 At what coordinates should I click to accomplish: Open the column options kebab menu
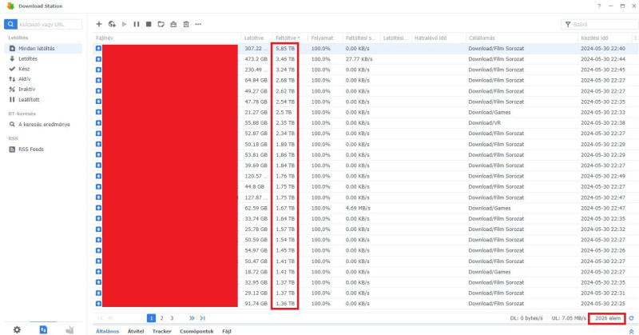[635, 38]
